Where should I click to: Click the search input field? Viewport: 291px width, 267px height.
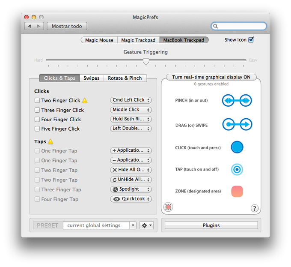[x=239, y=26]
